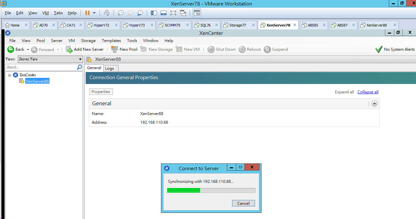This screenshot has width=416, height=219.
Task: Switch to the CA71 VM tab
Action: [71, 25]
